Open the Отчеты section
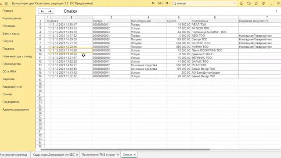Image resolution: width=281 pixels, height=158 pixels. click(7, 94)
